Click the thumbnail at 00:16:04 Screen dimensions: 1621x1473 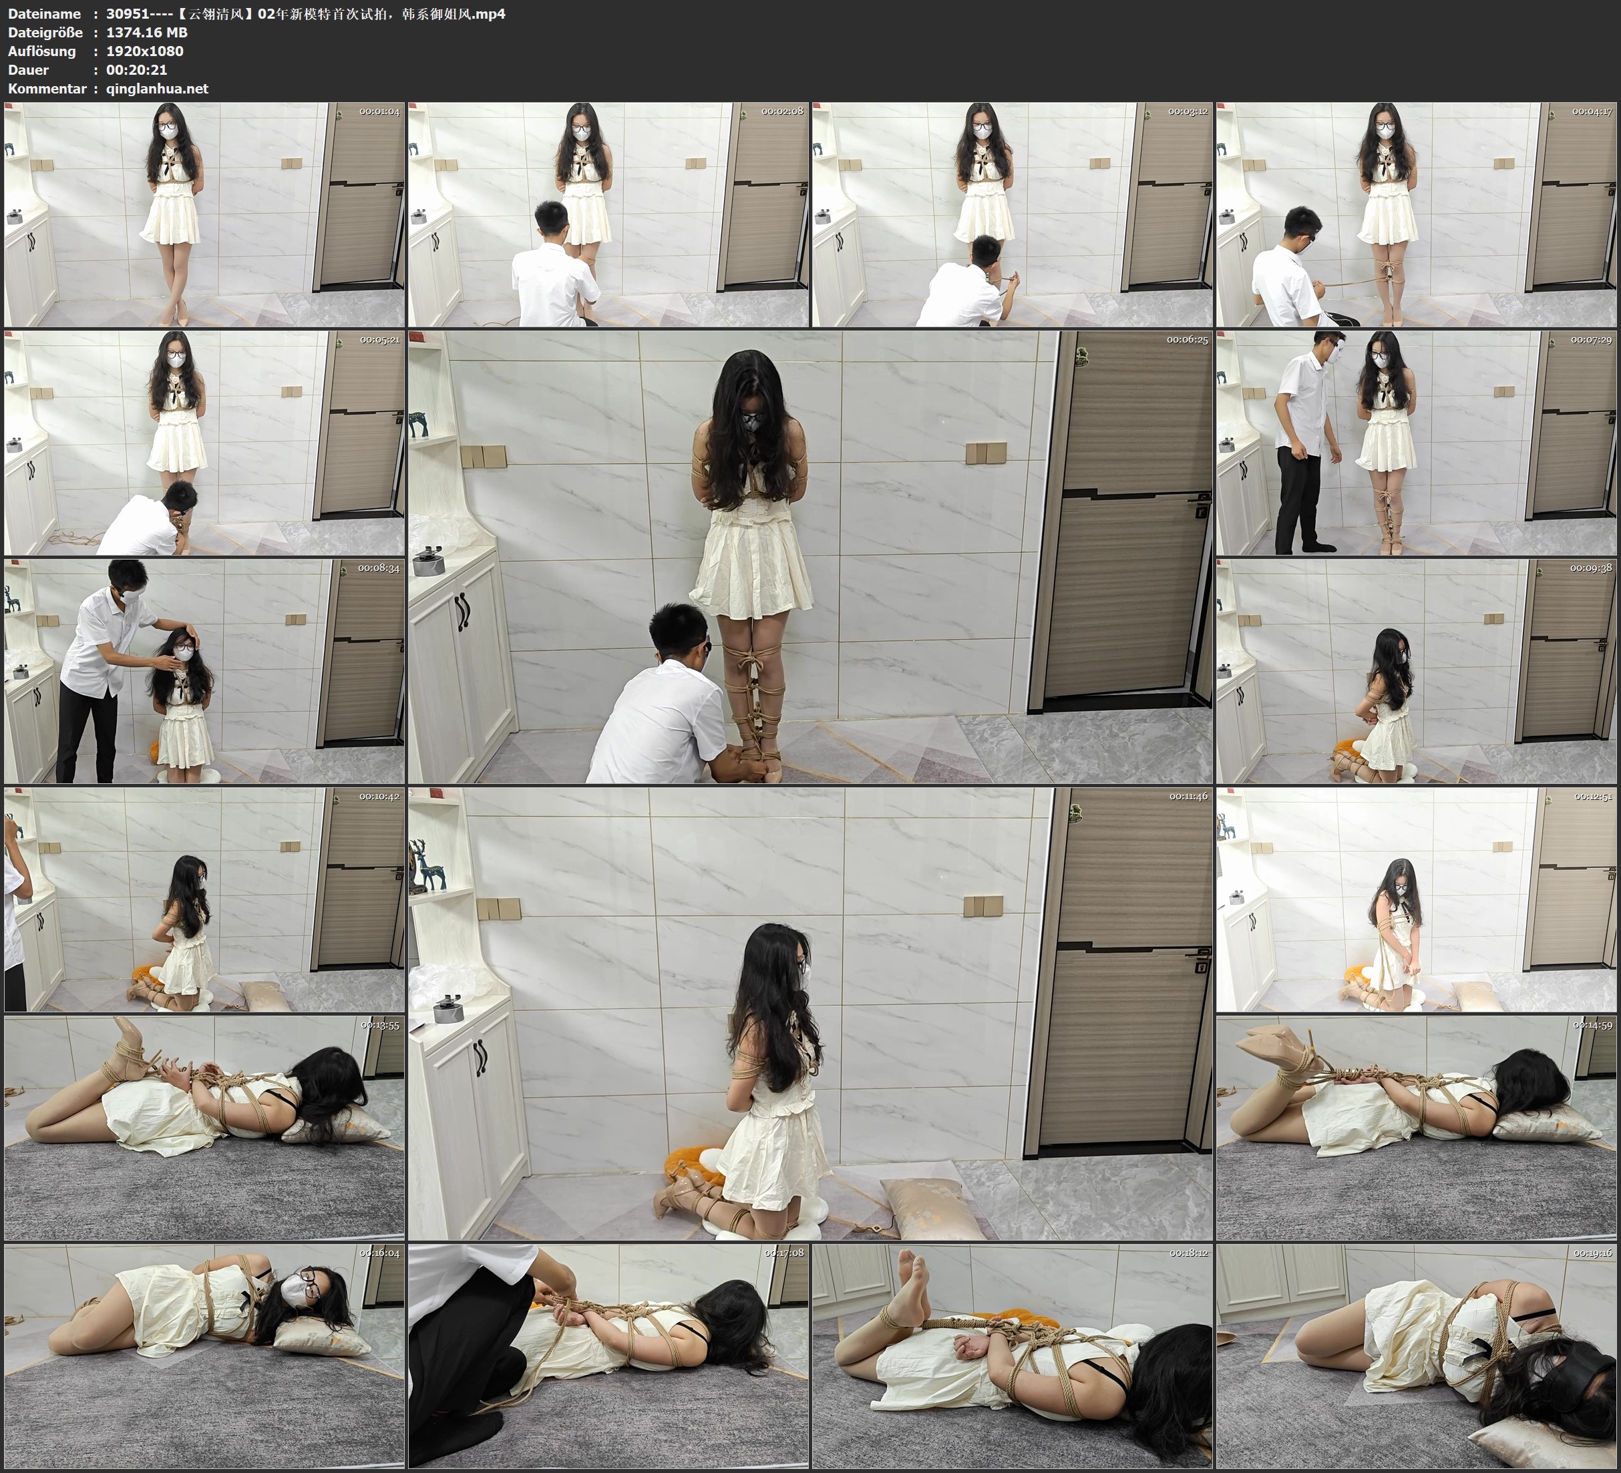tap(204, 1356)
